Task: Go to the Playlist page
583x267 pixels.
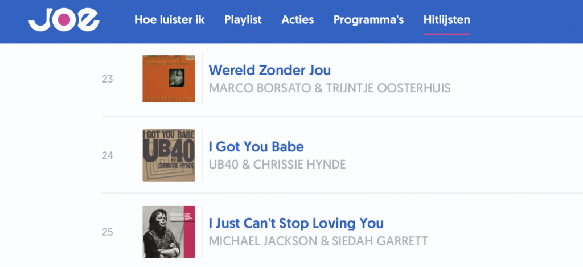Action: 243,20
